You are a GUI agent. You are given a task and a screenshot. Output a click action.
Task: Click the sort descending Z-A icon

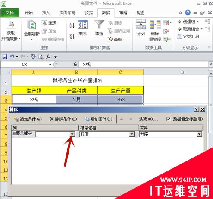(x=72, y=37)
